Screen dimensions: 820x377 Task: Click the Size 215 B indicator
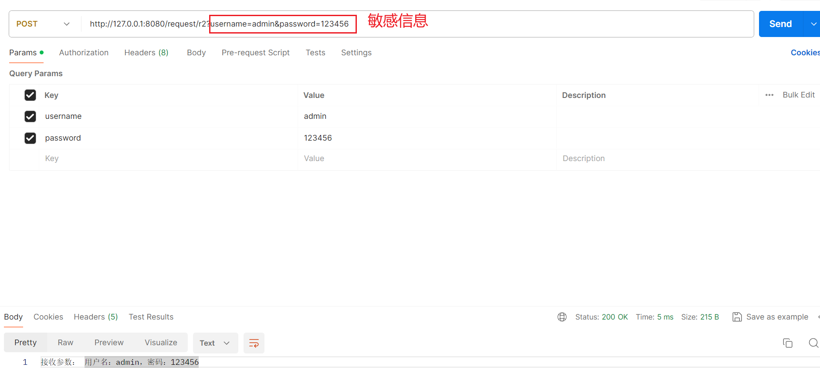(x=700, y=317)
